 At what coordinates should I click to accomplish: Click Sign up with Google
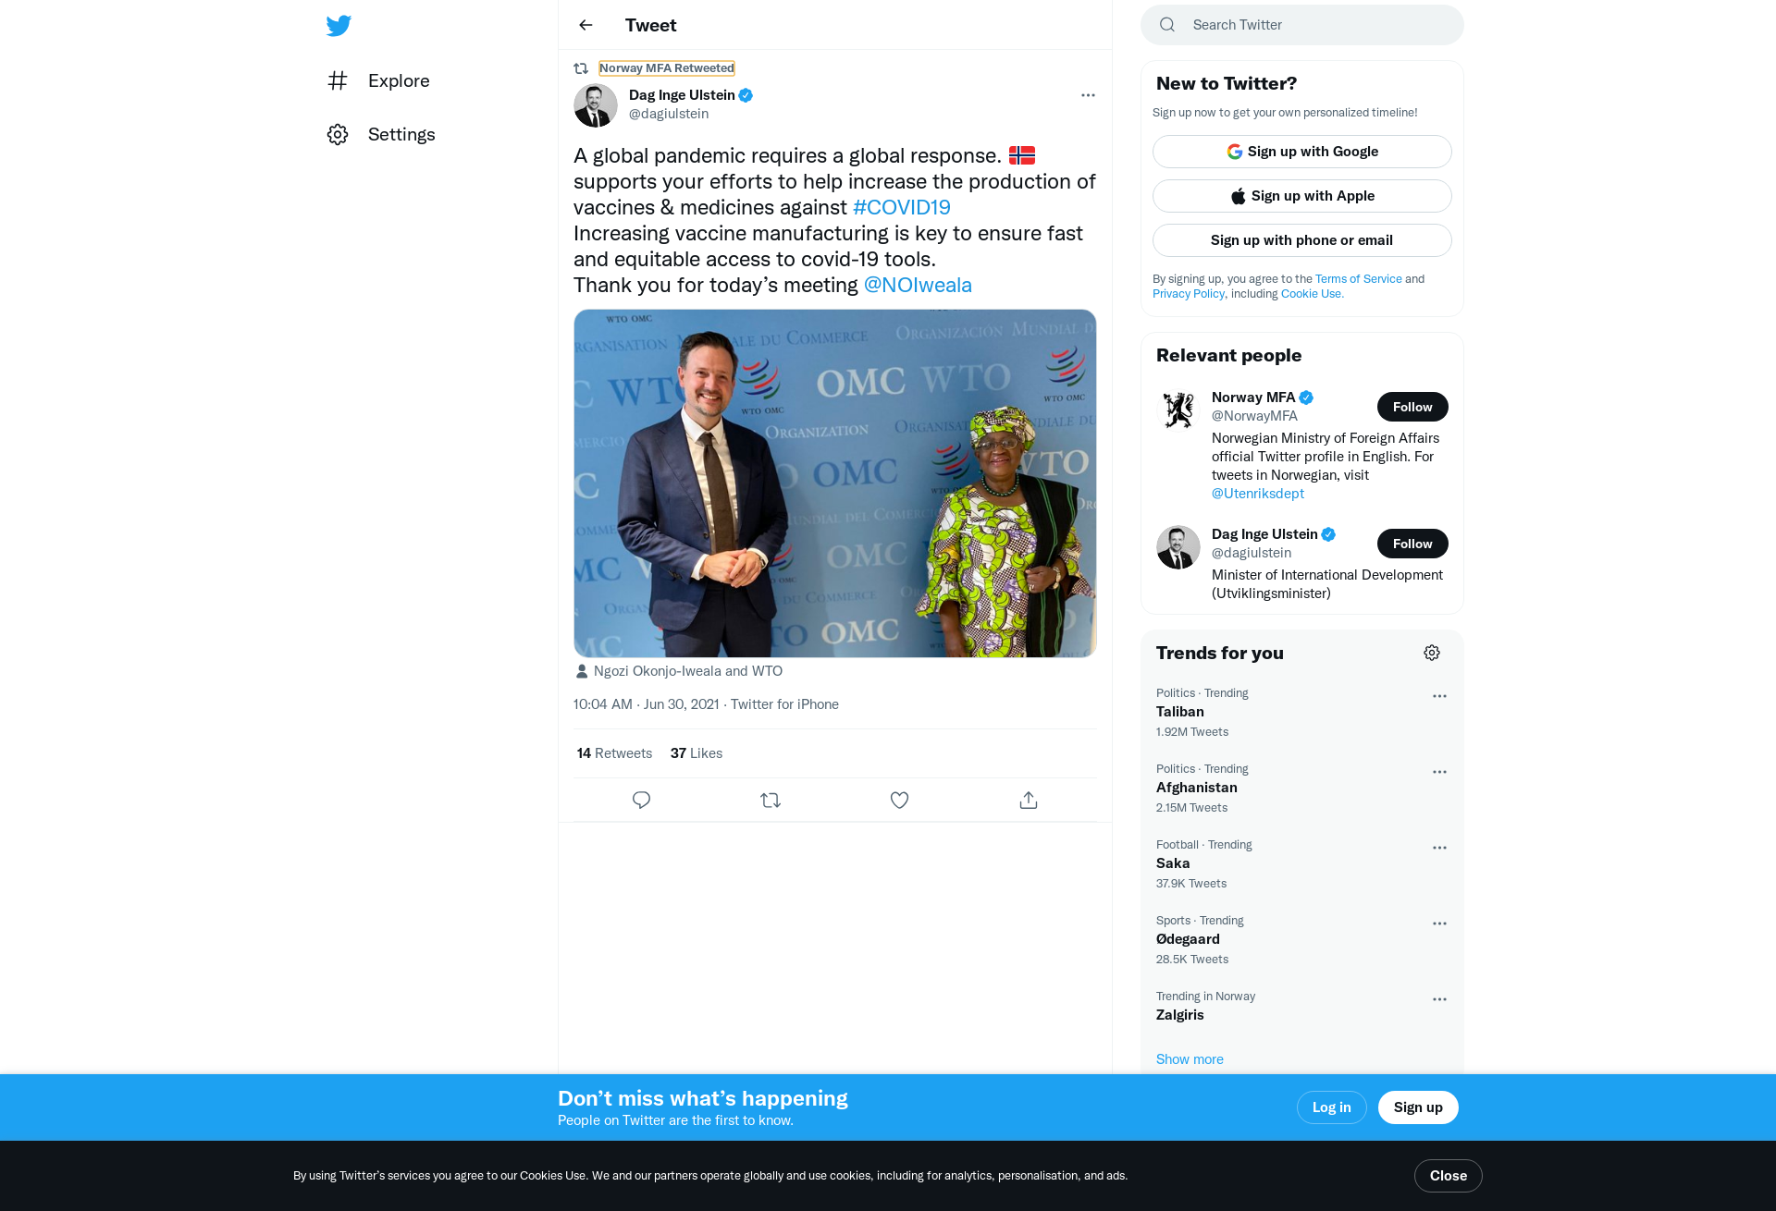pos(1302,152)
